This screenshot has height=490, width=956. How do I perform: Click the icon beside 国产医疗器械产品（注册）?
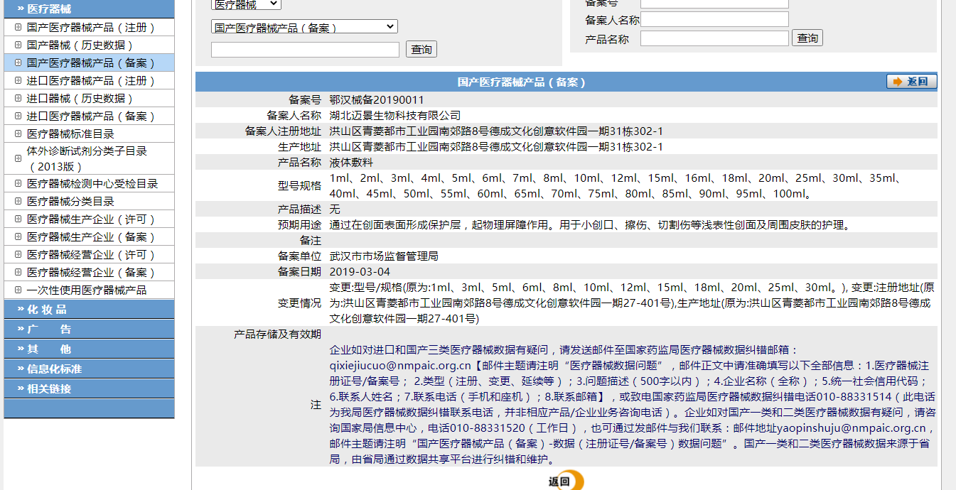coord(17,28)
